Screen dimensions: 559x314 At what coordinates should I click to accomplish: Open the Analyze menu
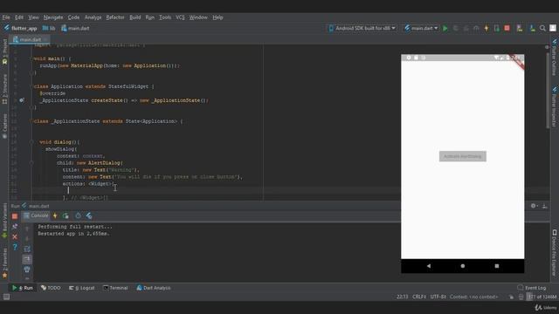93,17
